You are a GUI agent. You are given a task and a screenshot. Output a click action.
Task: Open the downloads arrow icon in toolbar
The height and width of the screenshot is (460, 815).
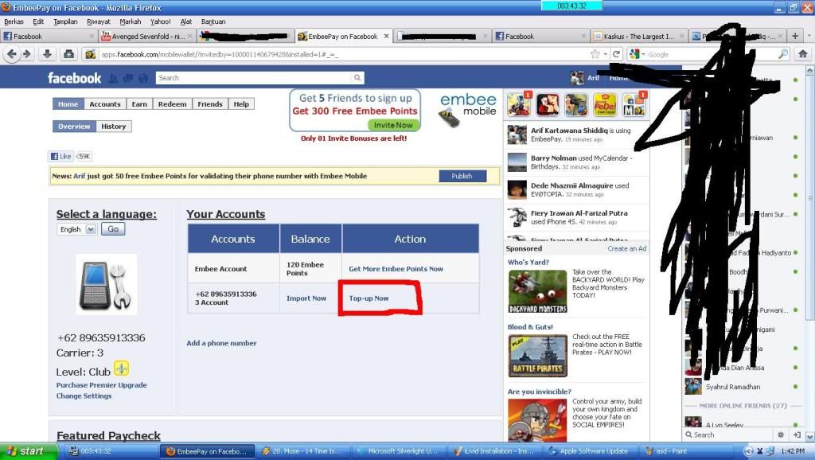pyautogui.click(x=47, y=54)
